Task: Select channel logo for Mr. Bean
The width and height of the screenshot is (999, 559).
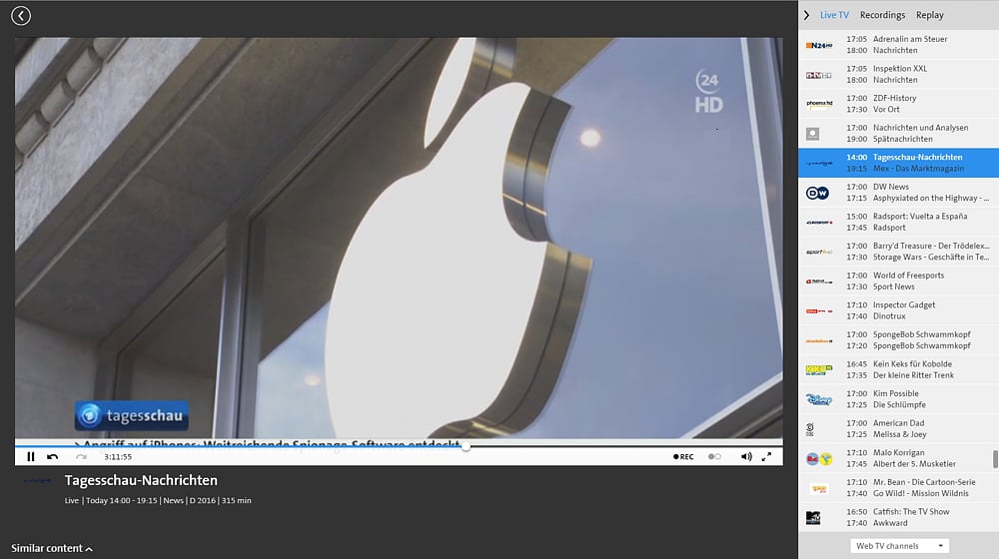Action: [819, 488]
